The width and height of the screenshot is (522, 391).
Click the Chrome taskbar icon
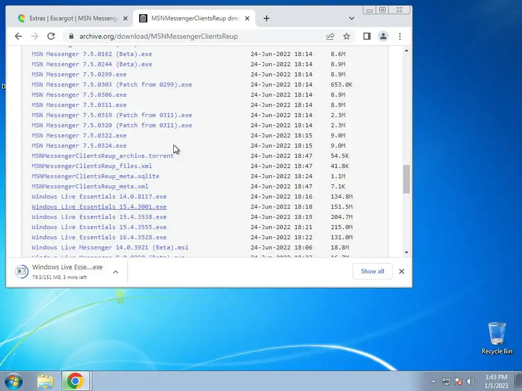75,381
